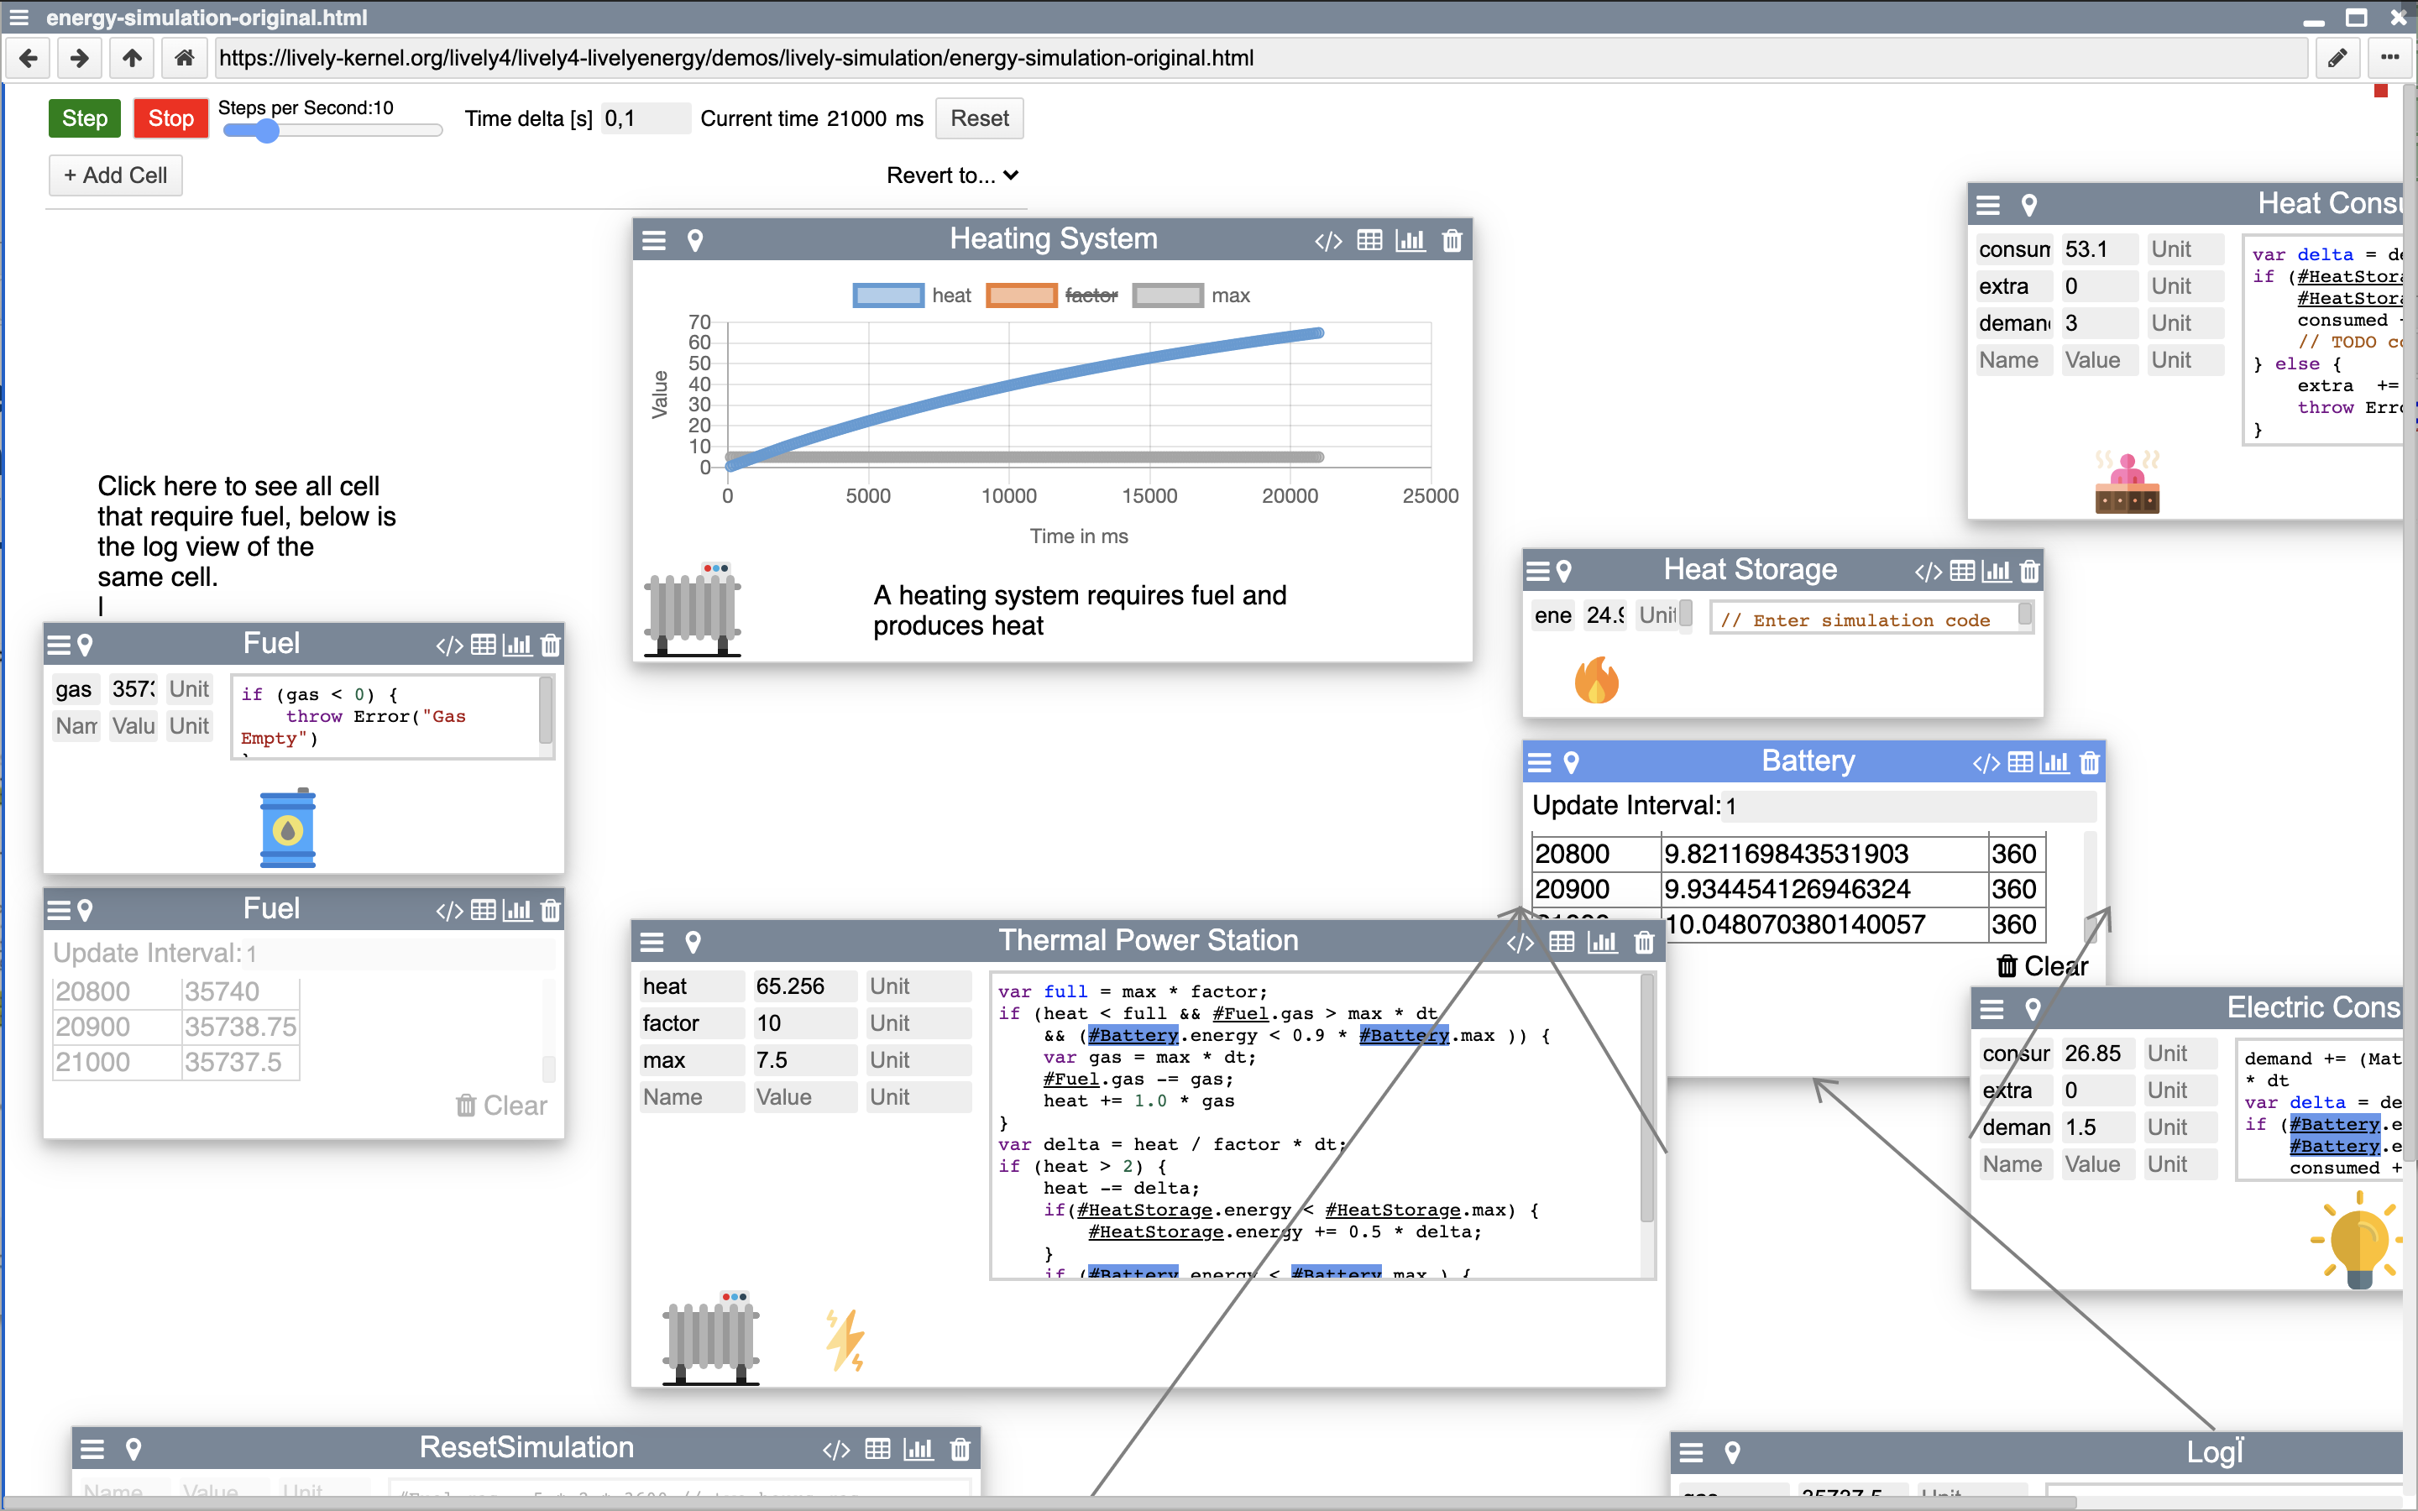
Task: Delete the Thermal Power Station cell
Action: click(1644, 943)
